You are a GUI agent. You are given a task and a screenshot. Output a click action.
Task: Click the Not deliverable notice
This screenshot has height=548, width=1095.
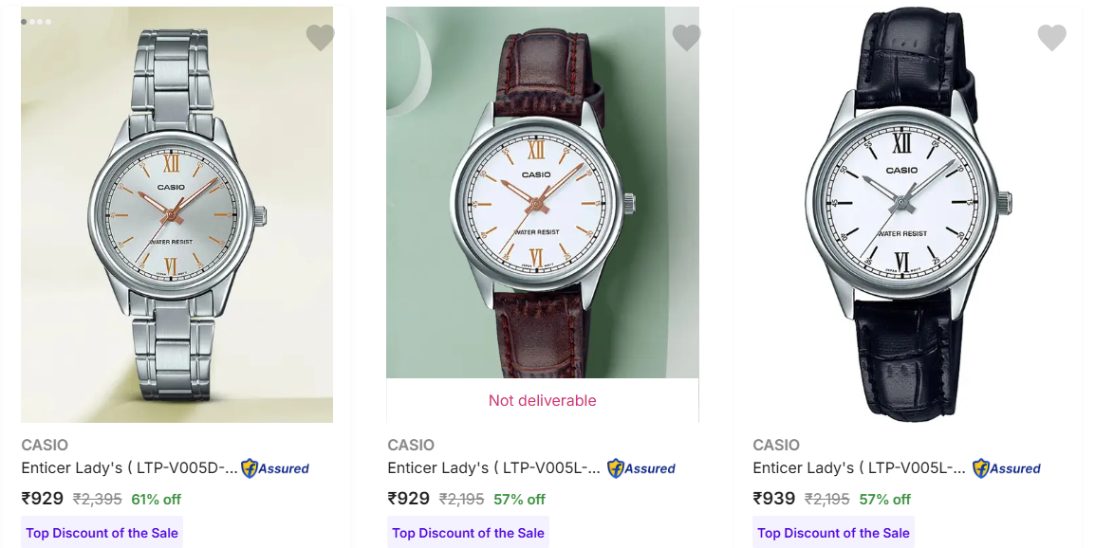542,401
